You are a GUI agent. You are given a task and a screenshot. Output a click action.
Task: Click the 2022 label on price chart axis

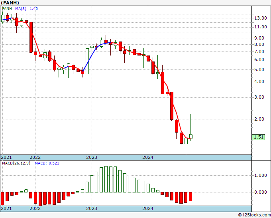click(35, 157)
